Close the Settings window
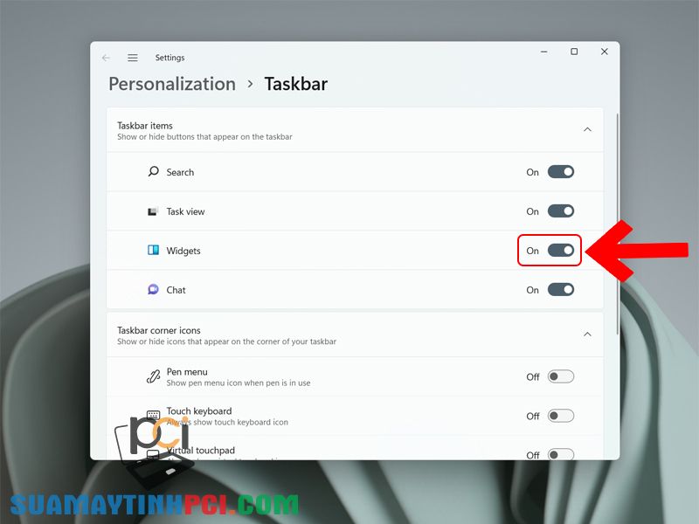Viewport: 699px width, 524px height. click(605, 52)
